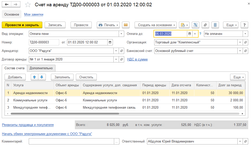Open Договор аренды record card
The image size is (252, 147).
pos(121,59)
